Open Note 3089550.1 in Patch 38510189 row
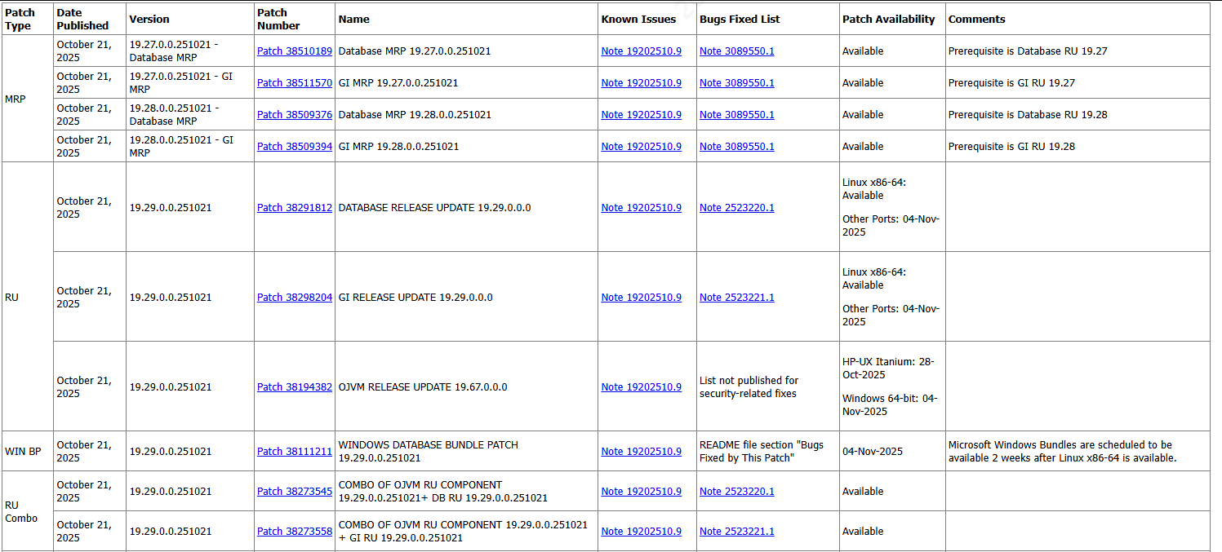 737,51
